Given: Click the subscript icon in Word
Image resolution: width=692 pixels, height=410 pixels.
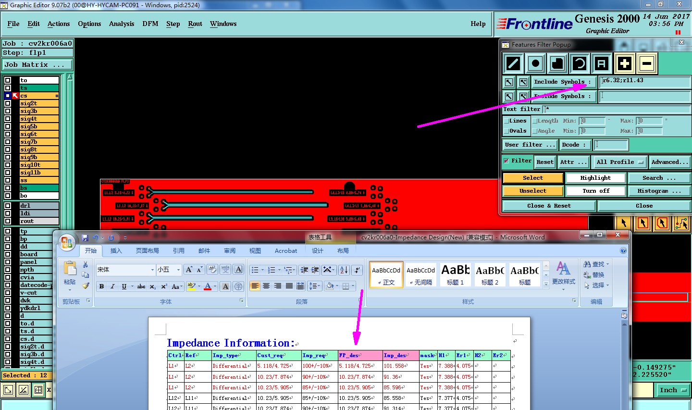Looking at the screenshot, I should tap(152, 286).
